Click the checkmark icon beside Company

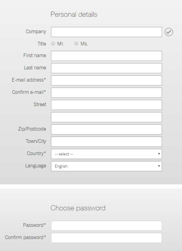169,32
